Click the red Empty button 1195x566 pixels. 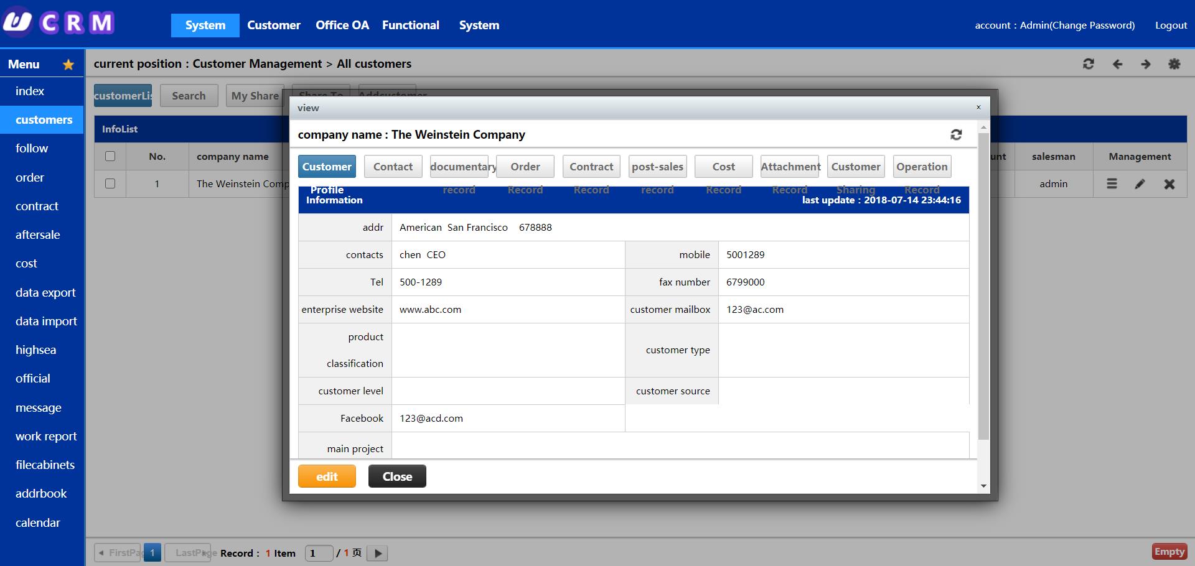(x=1169, y=552)
